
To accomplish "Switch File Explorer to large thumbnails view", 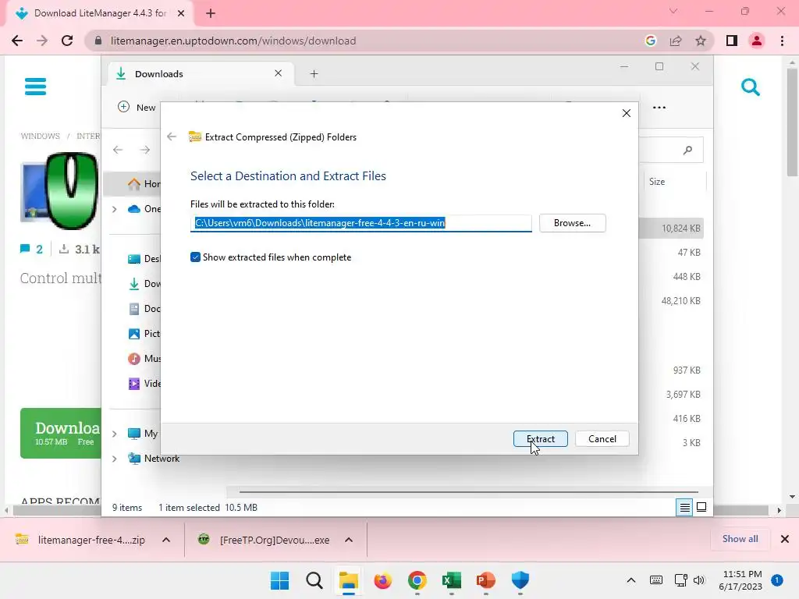I will coord(701,507).
